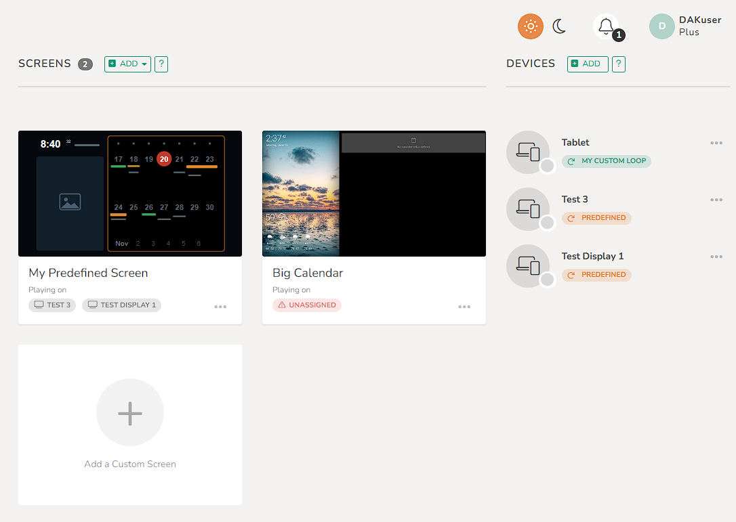Select the Test Display 1 device name
This screenshot has width=736, height=522.
[592, 256]
